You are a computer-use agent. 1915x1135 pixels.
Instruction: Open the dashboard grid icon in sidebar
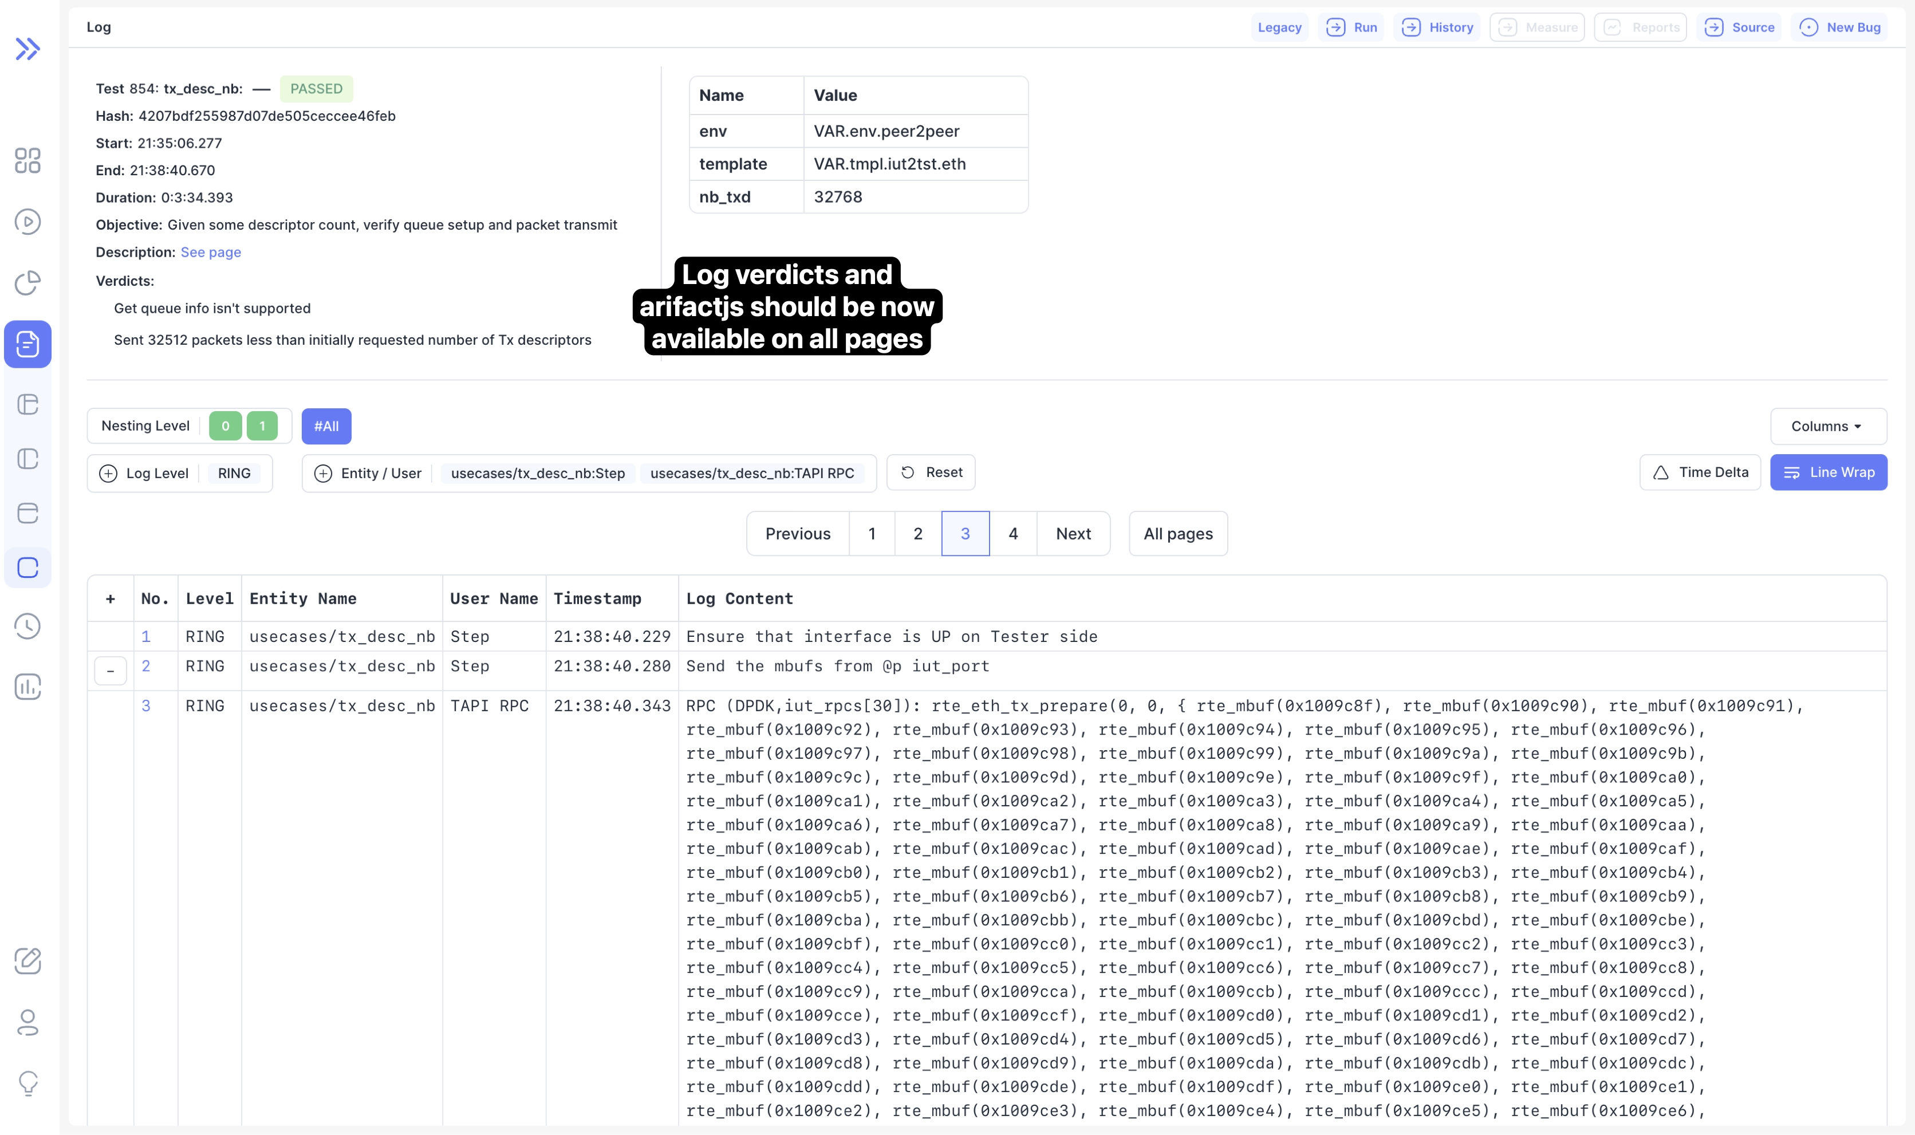point(27,160)
